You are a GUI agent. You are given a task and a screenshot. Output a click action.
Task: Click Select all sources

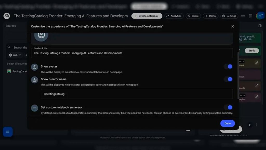pyautogui.click(x=17, y=64)
